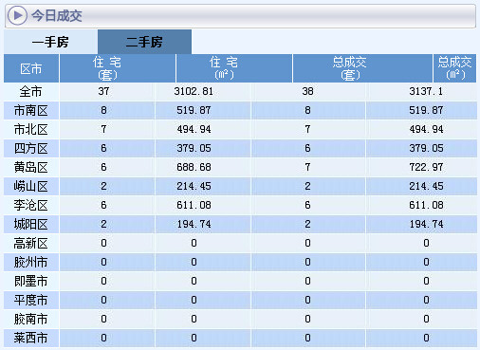Select the 即墨市 row label

pos(30,282)
